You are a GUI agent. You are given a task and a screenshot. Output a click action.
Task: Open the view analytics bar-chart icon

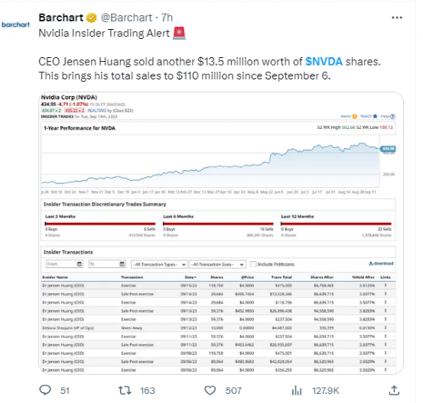(x=297, y=390)
